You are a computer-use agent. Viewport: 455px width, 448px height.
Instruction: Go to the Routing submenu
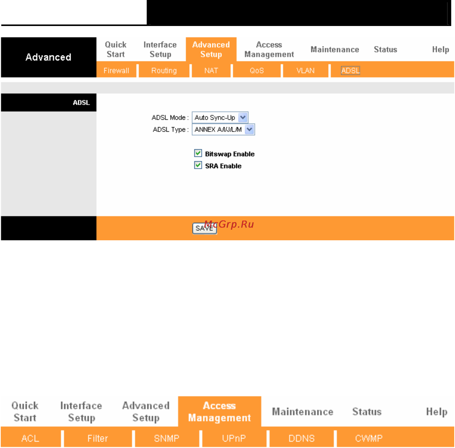click(164, 70)
